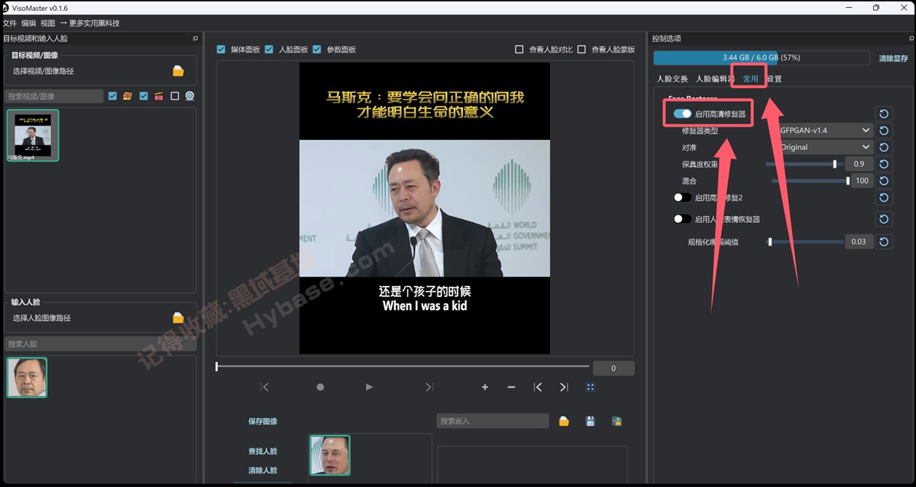Reset the 启用高清修复器 setting
916x487 pixels.
[x=884, y=114]
